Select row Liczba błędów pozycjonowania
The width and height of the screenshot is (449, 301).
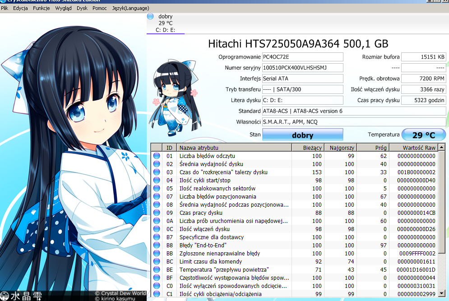pos(294,196)
